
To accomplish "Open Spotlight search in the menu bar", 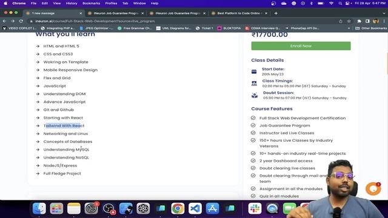I will coord(340,4).
